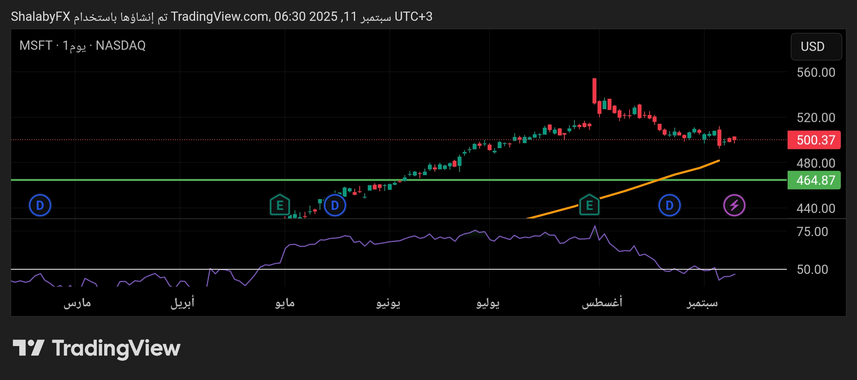Click the سبتمبر month label

point(702,303)
